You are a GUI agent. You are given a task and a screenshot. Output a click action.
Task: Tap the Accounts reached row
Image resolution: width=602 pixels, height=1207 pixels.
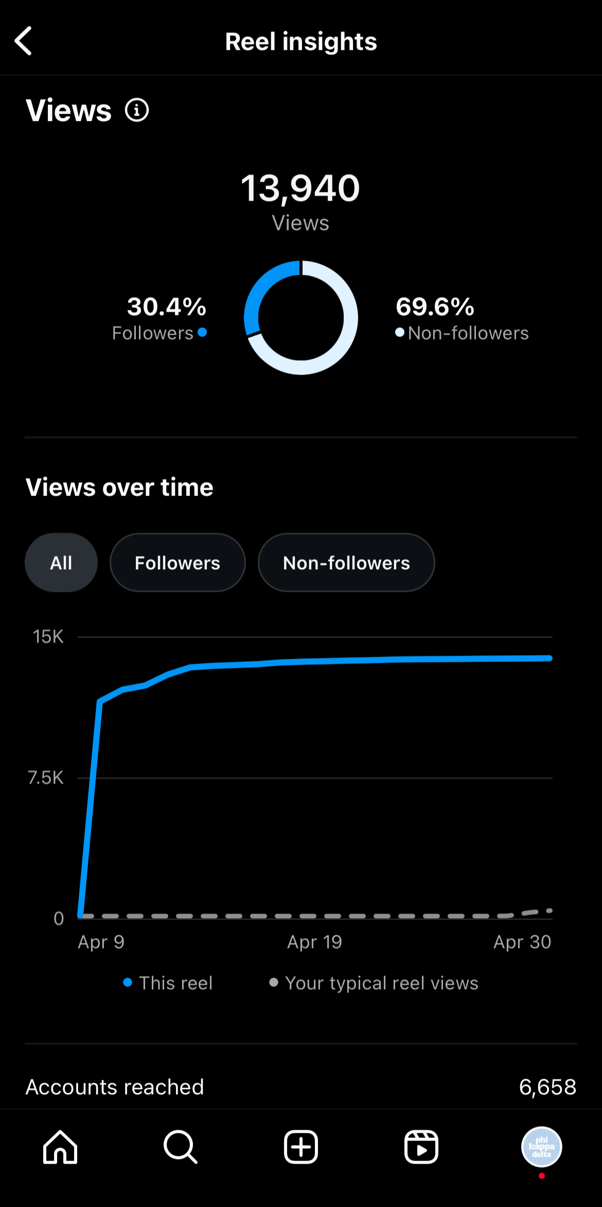coord(301,1087)
